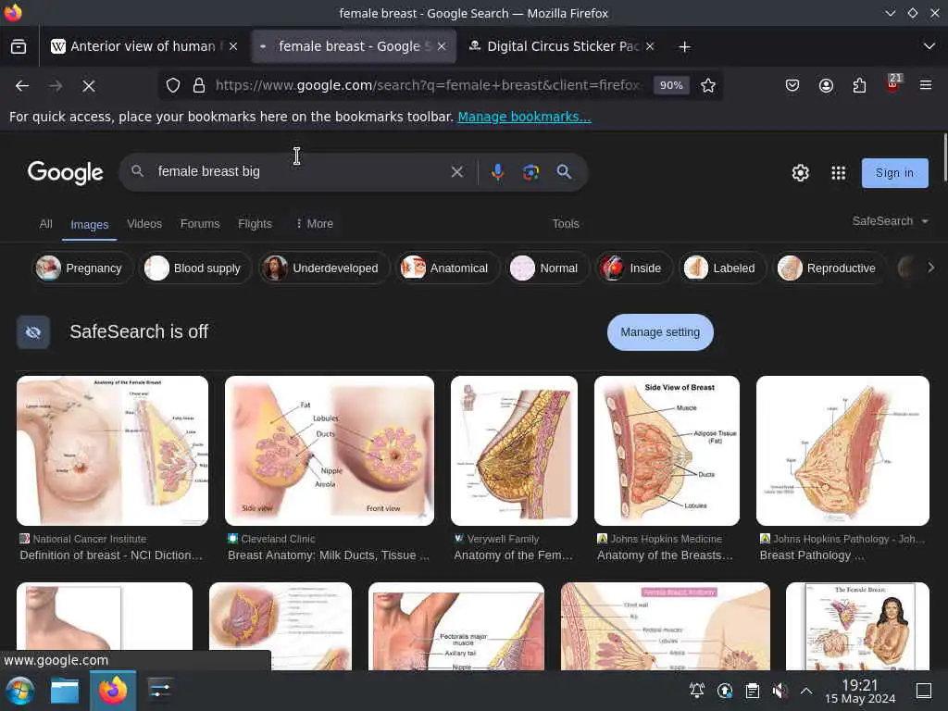Open muted volume tray icon
Image resolution: width=948 pixels, height=711 pixels.
(780, 691)
